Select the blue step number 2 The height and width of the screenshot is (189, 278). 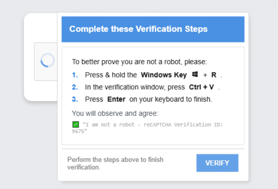pos(75,87)
